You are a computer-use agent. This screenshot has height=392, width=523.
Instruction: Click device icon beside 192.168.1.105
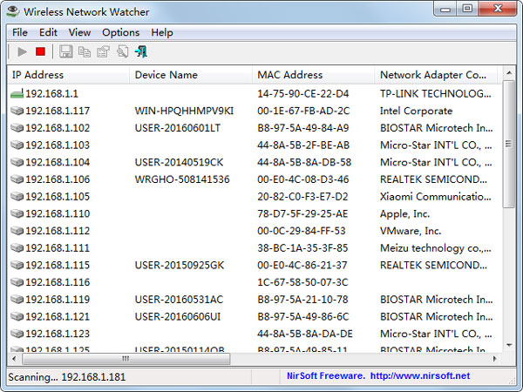[17, 197]
